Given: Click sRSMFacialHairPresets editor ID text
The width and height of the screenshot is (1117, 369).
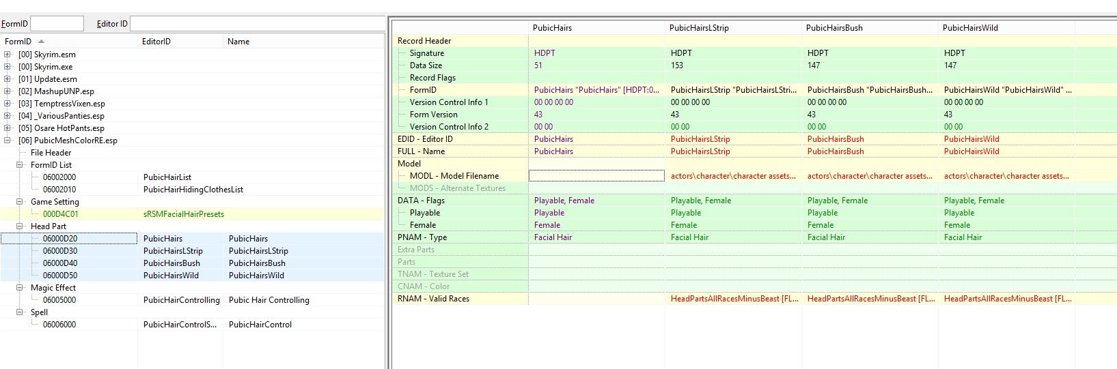Looking at the screenshot, I should tap(184, 214).
